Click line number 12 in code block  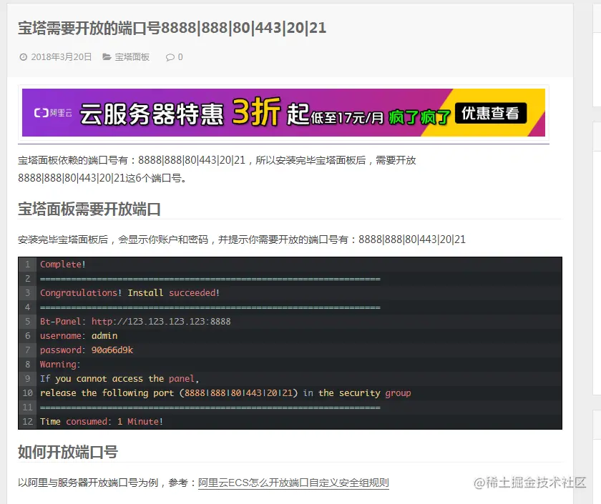click(28, 422)
